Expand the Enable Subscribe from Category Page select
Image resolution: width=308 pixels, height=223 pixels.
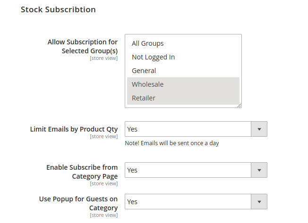188,170
